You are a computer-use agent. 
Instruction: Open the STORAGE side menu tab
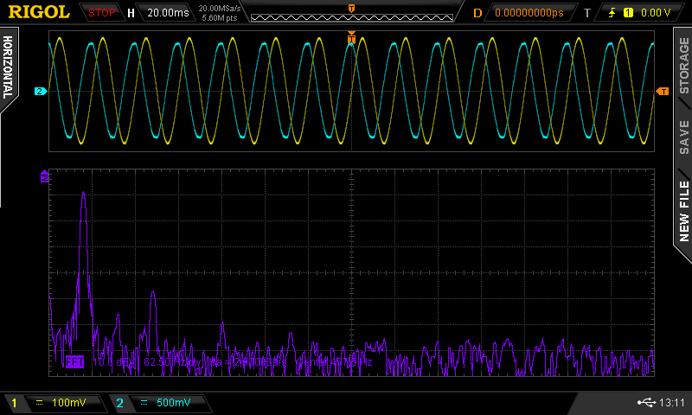tap(683, 67)
